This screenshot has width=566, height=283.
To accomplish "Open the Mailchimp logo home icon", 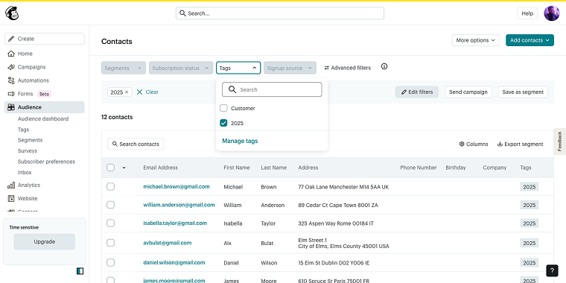I will (x=12, y=13).
